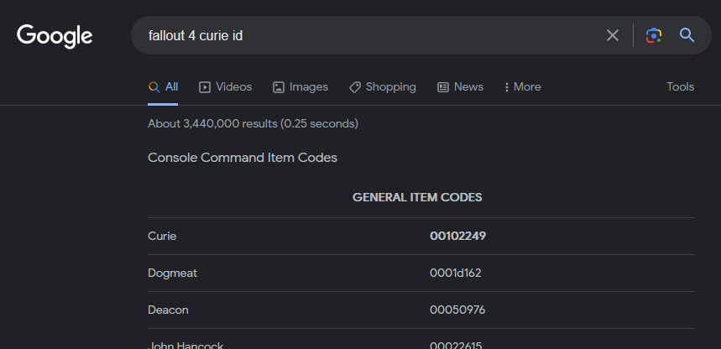Open the Tools filter options
This screenshot has height=349, width=721.
(x=680, y=87)
